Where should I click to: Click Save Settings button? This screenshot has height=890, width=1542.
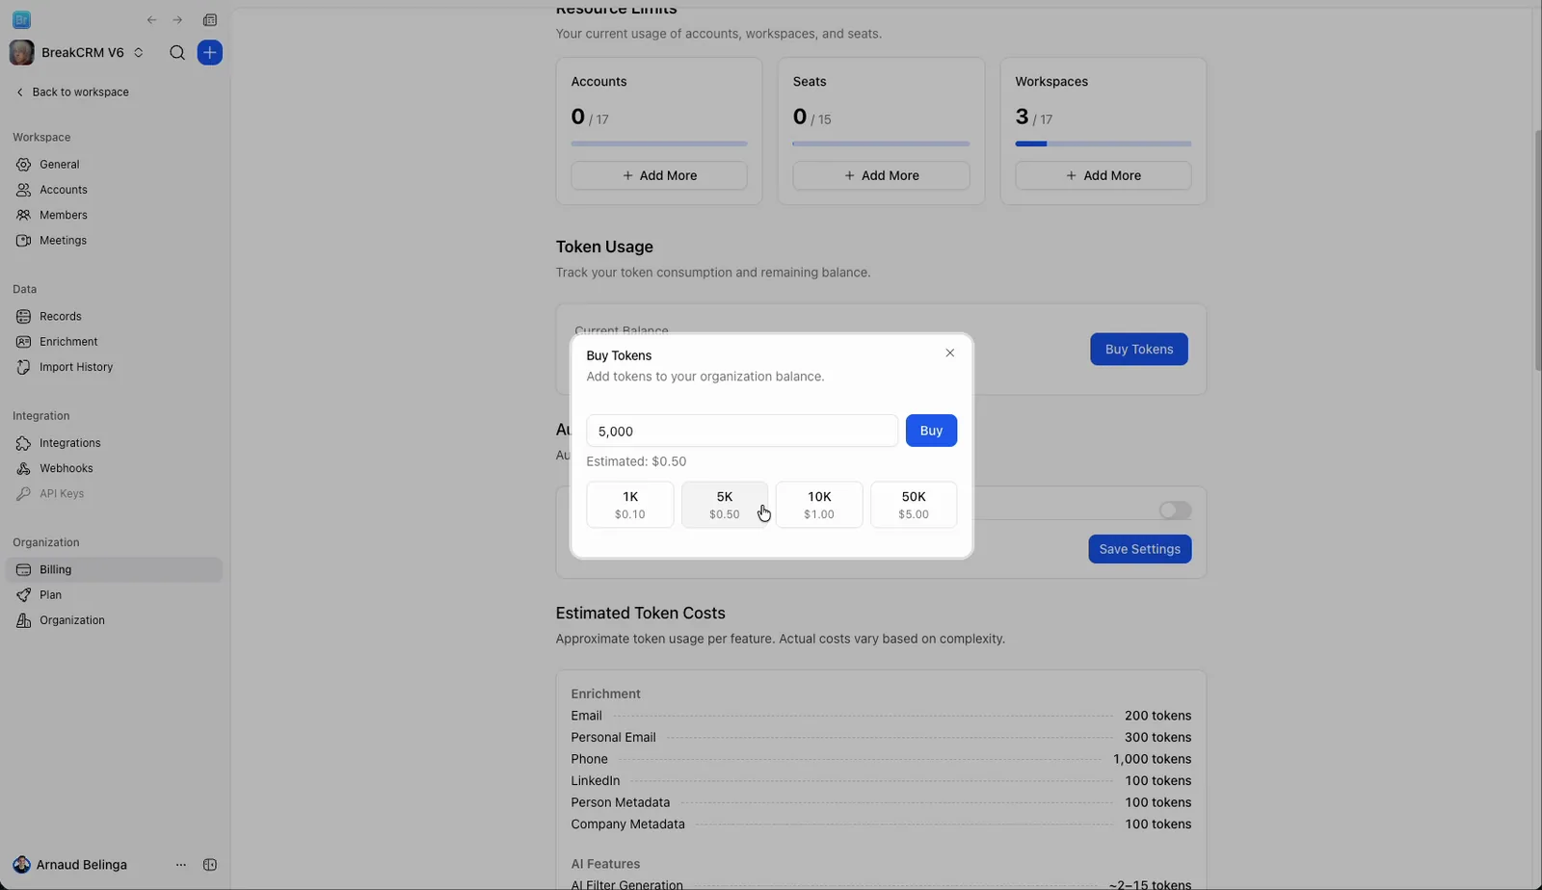pos(1140,549)
